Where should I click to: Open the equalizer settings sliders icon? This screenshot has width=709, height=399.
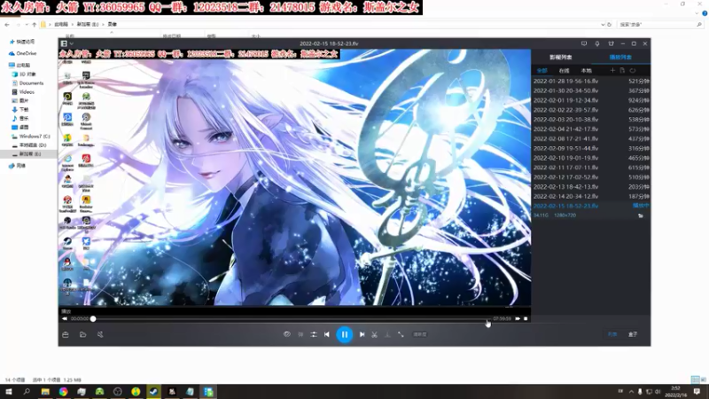click(x=314, y=335)
